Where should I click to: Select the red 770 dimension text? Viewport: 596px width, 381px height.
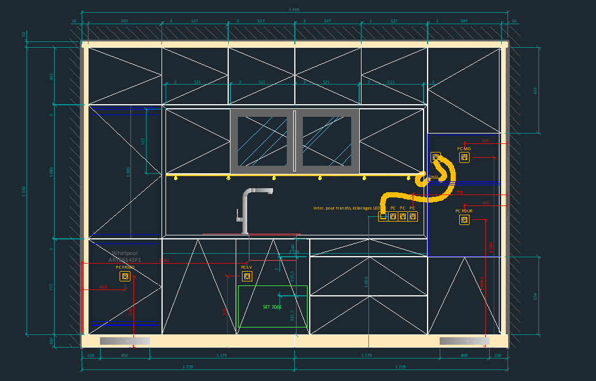pyautogui.click(x=459, y=193)
